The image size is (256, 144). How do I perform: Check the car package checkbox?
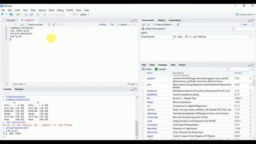tap(143, 106)
